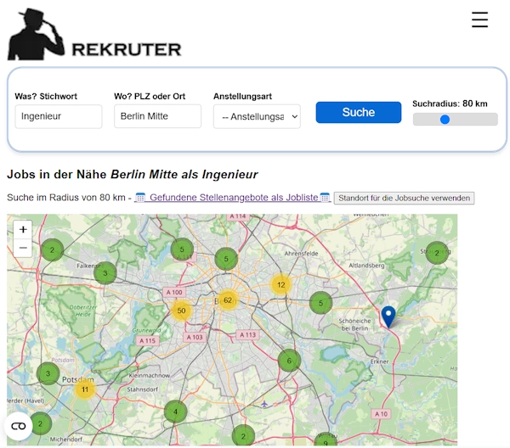Click the 'Wo? PLZ oder Ort' label
The image size is (510, 448).
[x=150, y=97]
